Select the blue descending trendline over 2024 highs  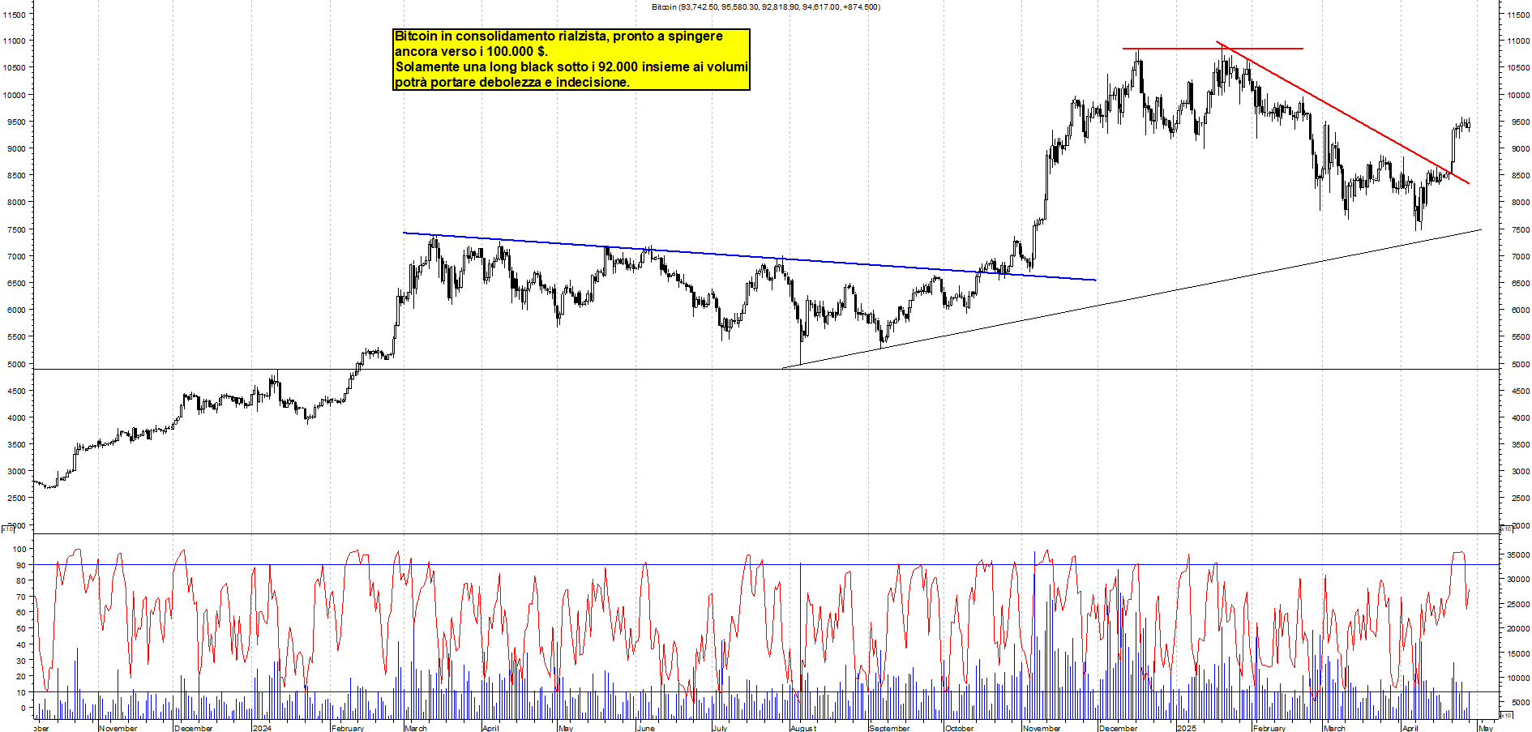749,256
